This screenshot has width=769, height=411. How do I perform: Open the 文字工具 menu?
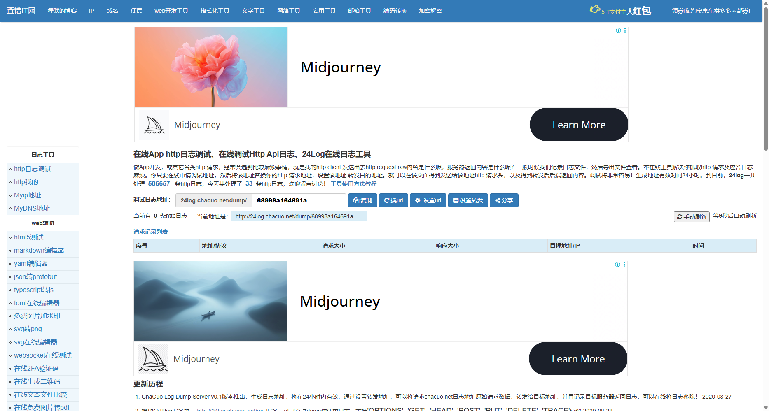253,11
